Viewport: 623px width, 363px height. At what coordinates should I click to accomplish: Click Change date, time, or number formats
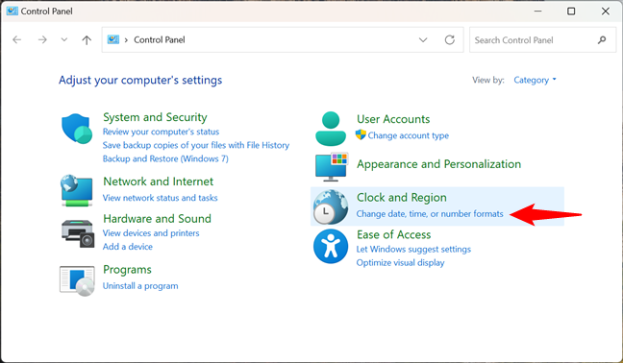click(x=430, y=214)
